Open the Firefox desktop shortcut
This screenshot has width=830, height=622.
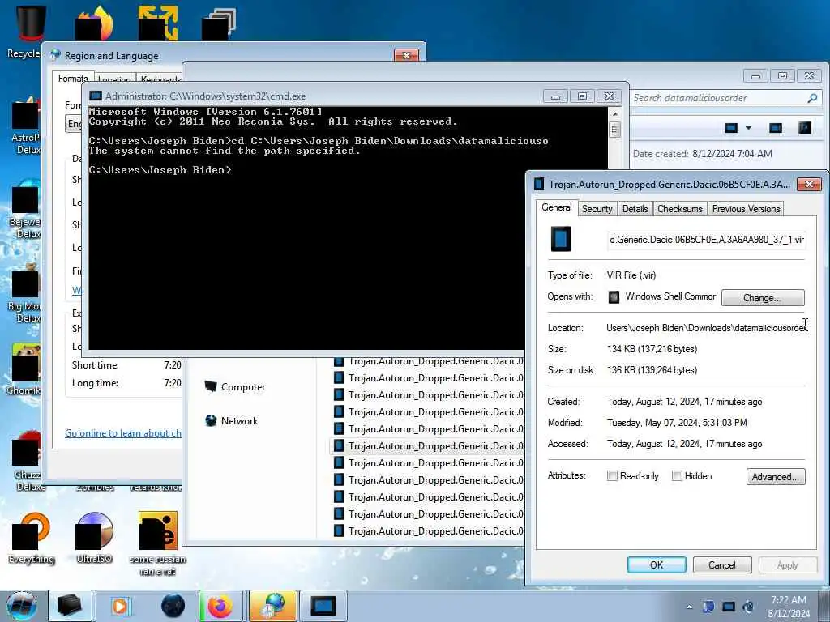click(x=94, y=22)
